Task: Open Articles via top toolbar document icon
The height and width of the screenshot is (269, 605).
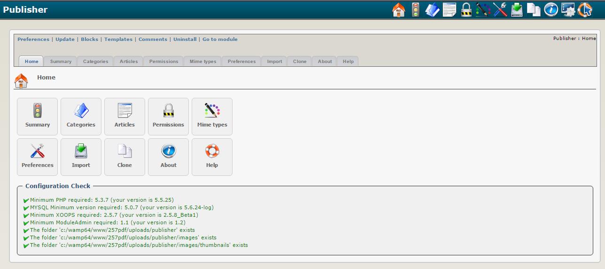Action: [x=450, y=10]
